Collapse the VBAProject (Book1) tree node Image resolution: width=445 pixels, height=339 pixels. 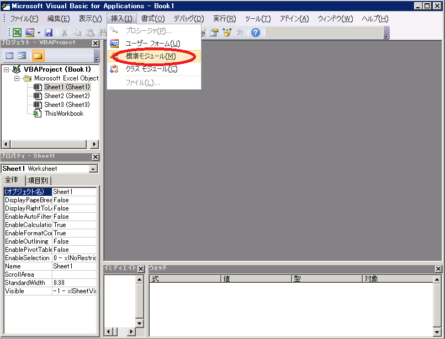click(6, 69)
